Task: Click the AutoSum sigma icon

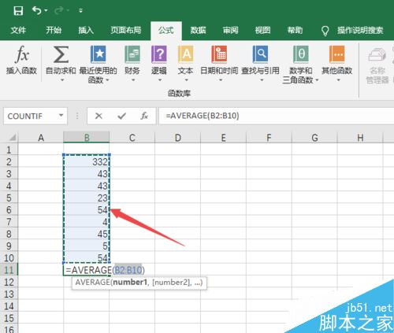Action: (61, 54)
